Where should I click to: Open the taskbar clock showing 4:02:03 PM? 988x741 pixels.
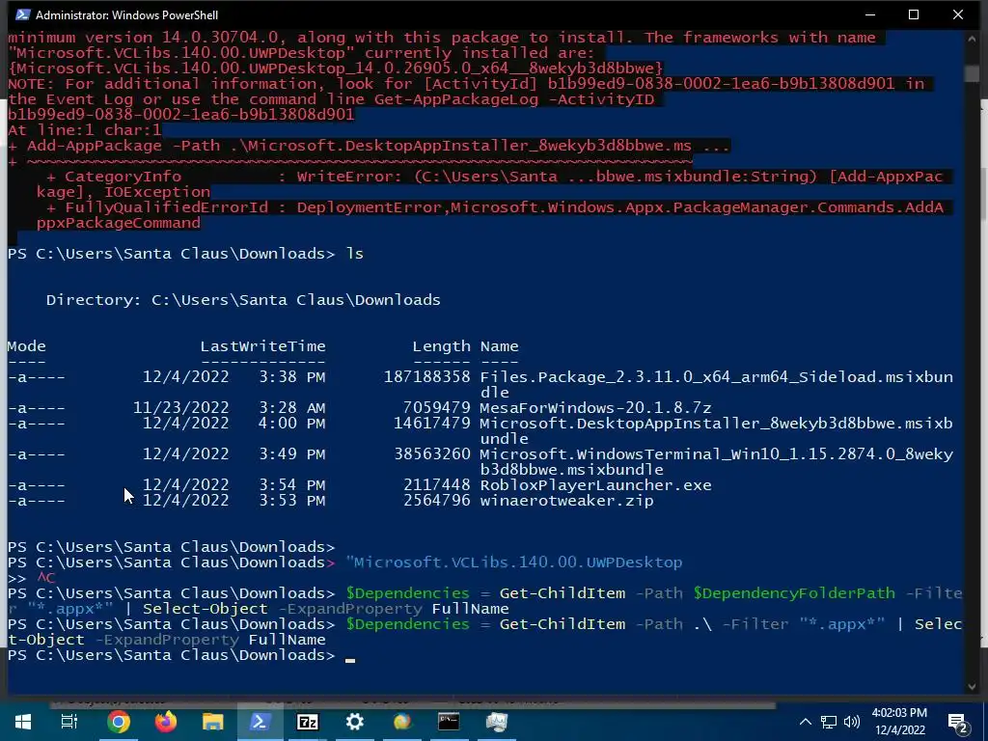pos(899,722)
